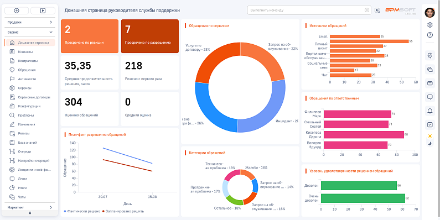The width and height of the screenshot is (440, 220).
Task: Open the Проблемы icon
Action: 12,115
